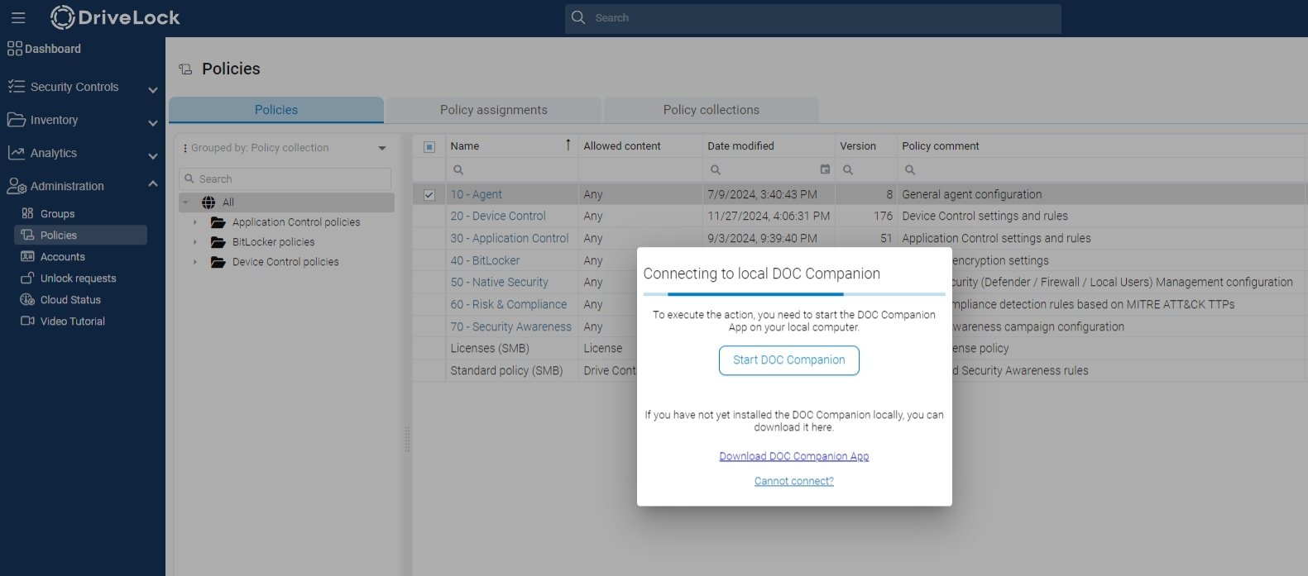Click the Standard policy (SMB) row name
The width and height of the screenshot is (1308, 576).
click(506, 370)
